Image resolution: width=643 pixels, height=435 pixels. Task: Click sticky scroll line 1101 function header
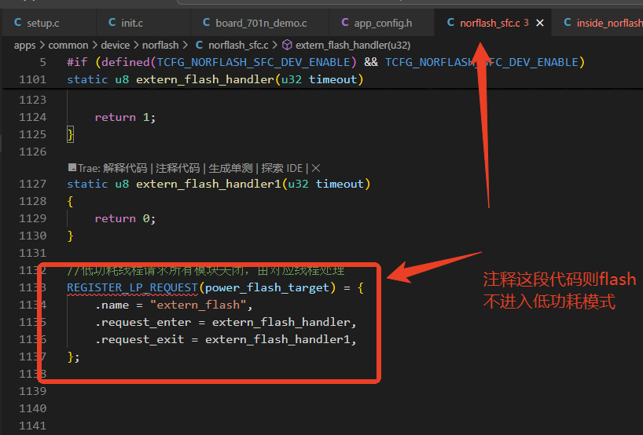[x=215, y=79]
